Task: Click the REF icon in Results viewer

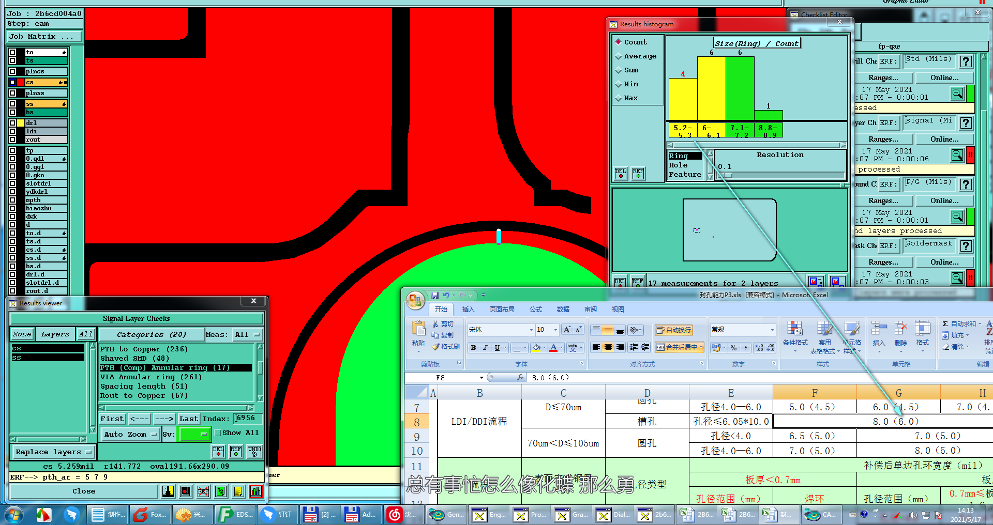Action: point(236,452)
